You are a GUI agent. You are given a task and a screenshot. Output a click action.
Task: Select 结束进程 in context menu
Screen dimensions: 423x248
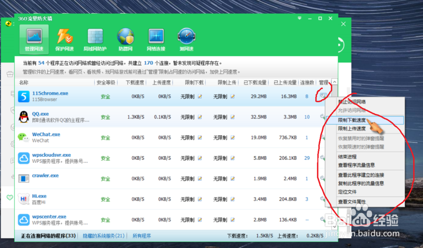tap(347, 156)
